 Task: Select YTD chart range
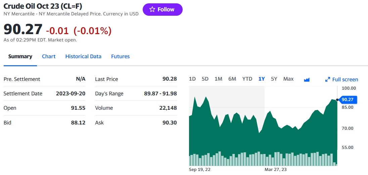247,79
